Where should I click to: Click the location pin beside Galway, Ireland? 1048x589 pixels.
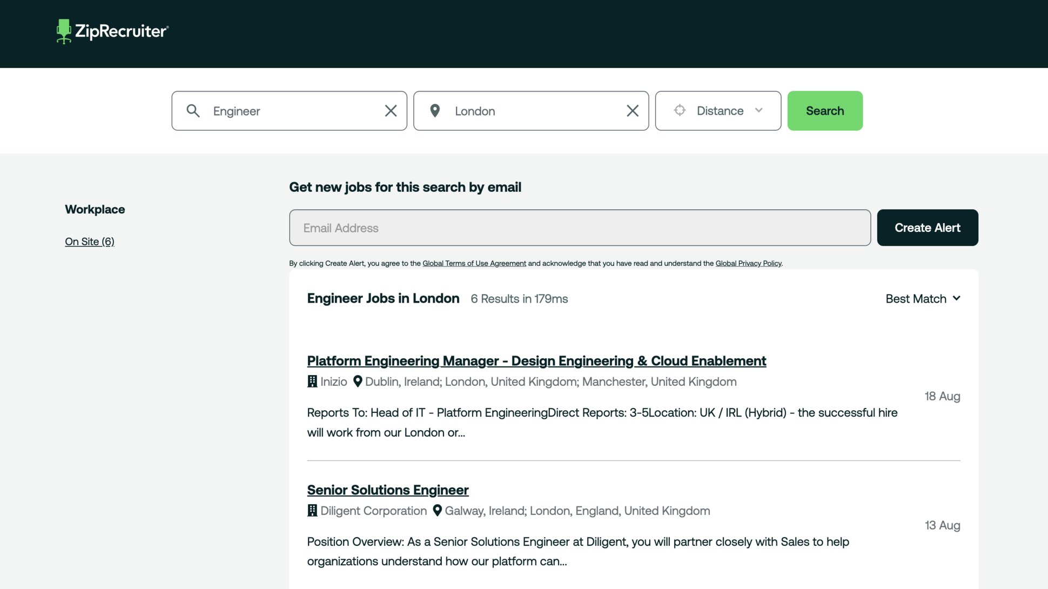tap(438, 511)
